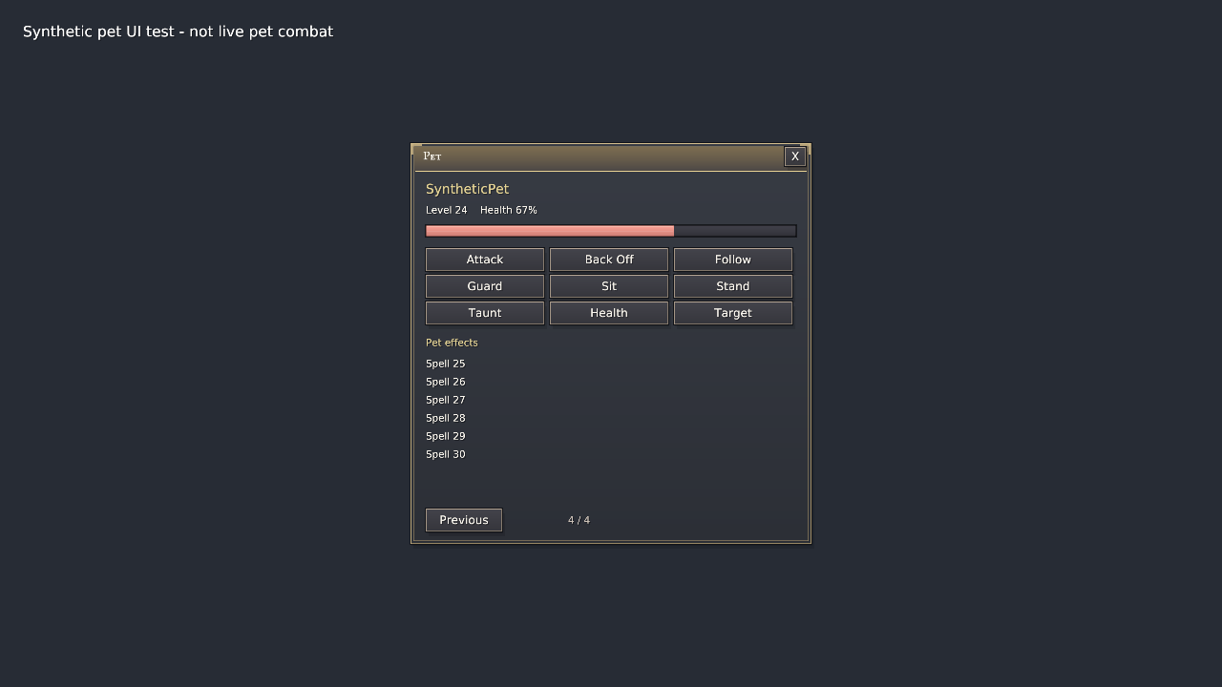Click the 4 / 4 page indicator
Image resolution: width=1222 pixels, height=687 pixels.
(579, 520)
